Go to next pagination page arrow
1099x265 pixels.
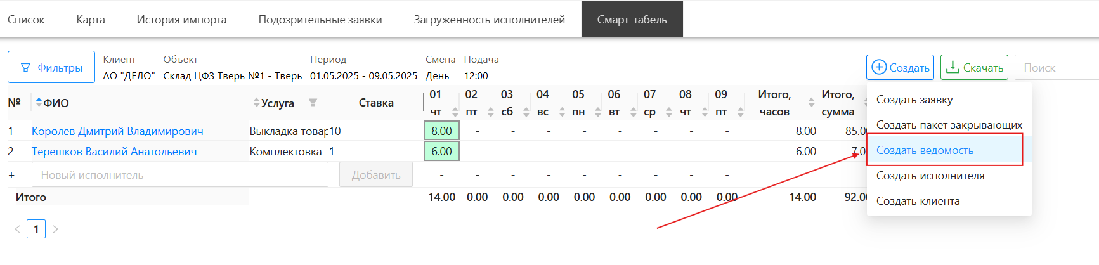point(56,229)
